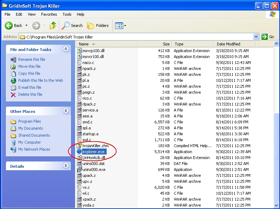This screenshot has height=209, width=280.
Task: Click the red X delete icon
Action: point(13,95)
